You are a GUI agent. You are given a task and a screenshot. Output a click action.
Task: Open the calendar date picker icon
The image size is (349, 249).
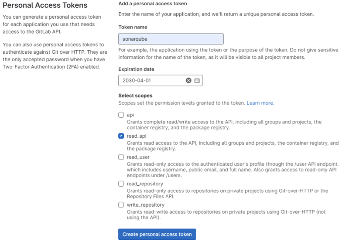(x=197, y=81)
